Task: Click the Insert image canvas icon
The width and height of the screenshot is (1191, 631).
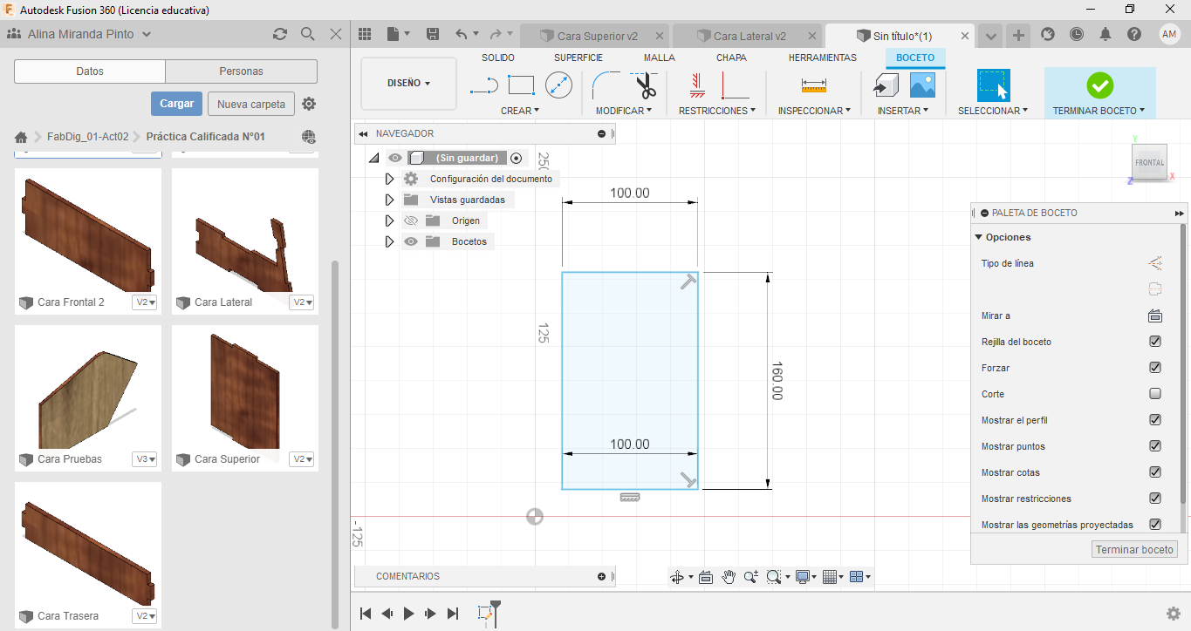Action: (922, 85)
